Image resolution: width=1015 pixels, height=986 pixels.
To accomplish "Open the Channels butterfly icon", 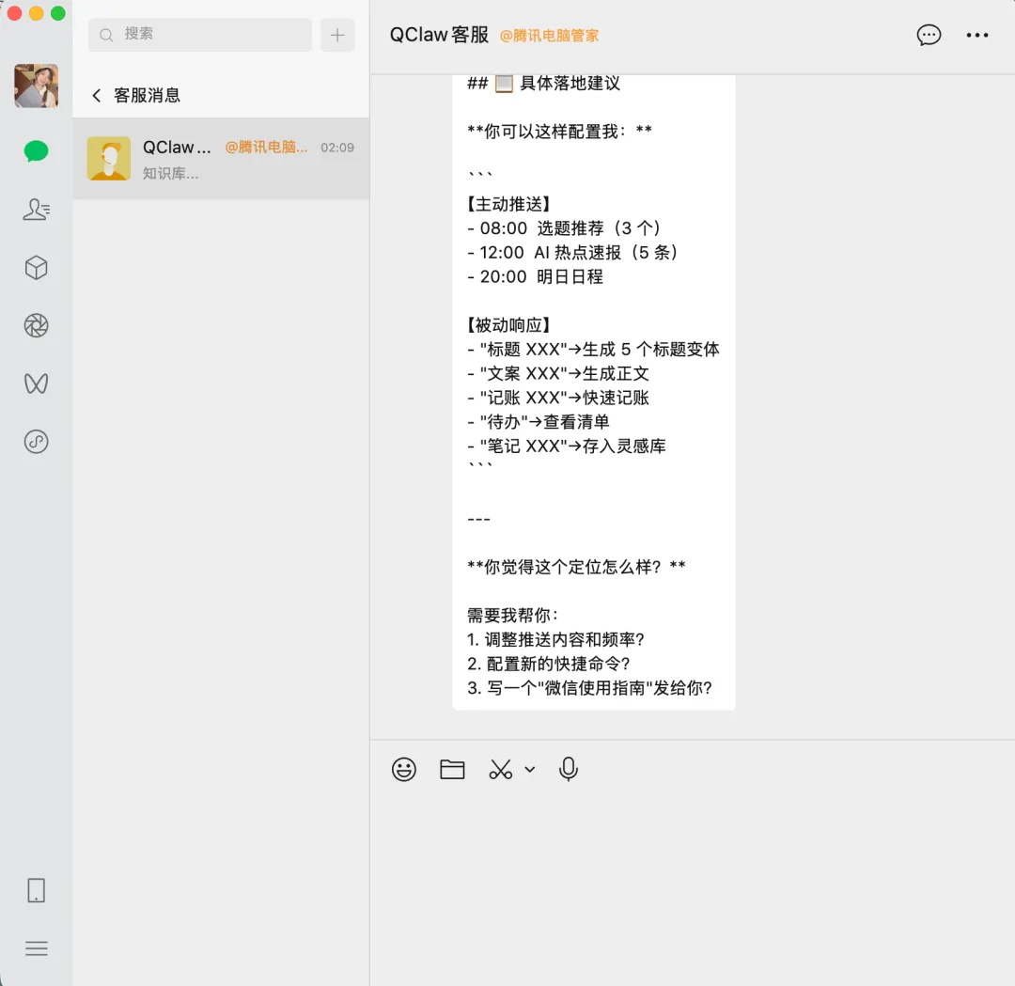I will [37, 383].
